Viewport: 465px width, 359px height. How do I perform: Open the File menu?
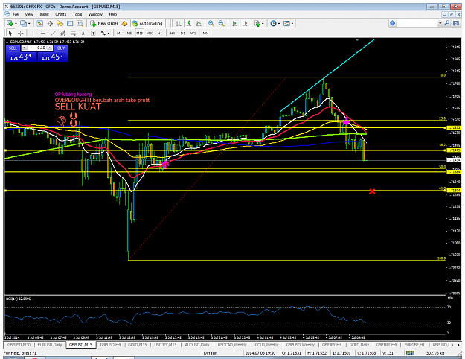point(16,14)
